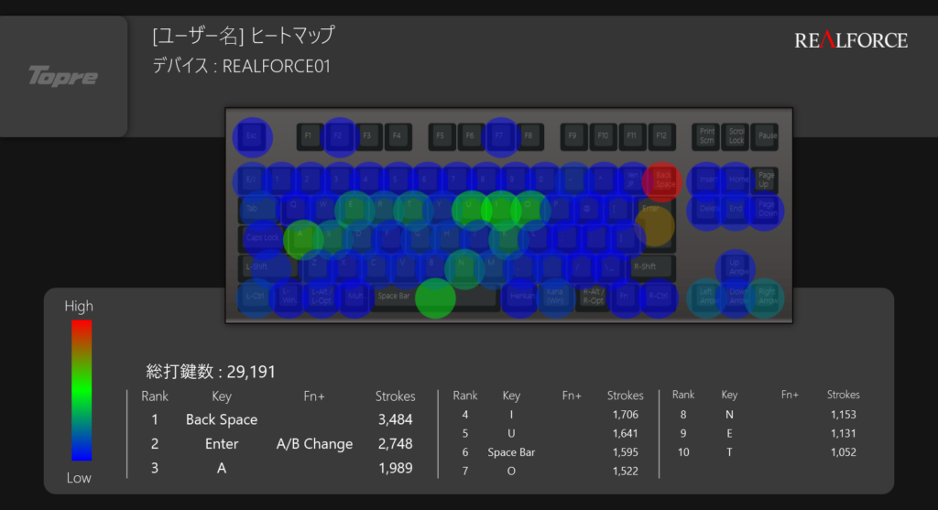The height and width of the screenshot is (510, 938).
Task: Select the Tab key on heatmap
Action: click(257, 210)
